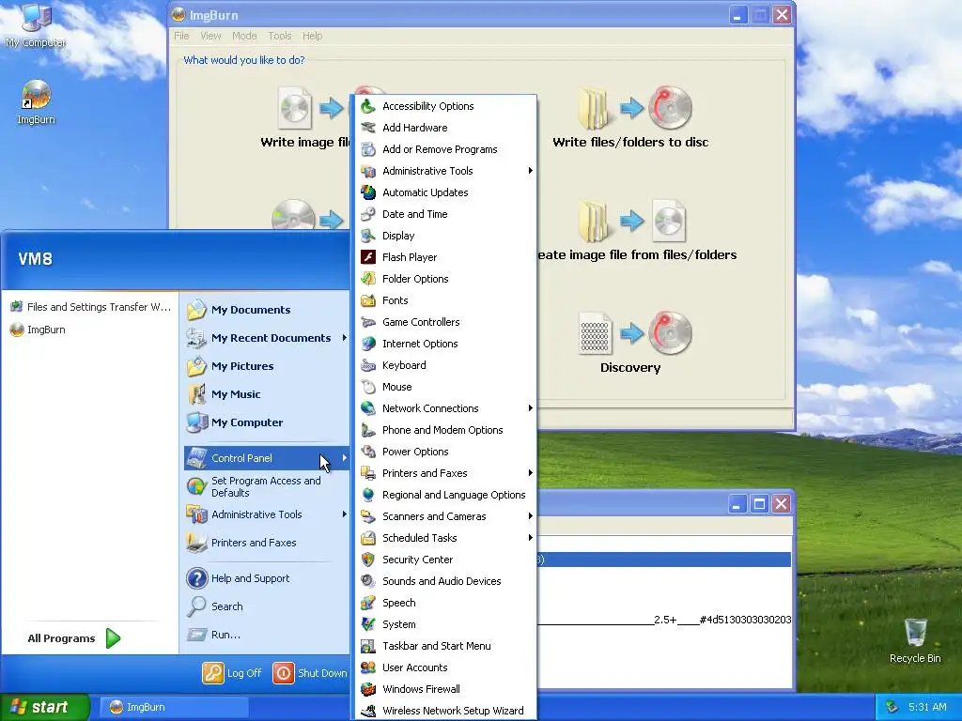Click Search in Start menu

point(267,606)
